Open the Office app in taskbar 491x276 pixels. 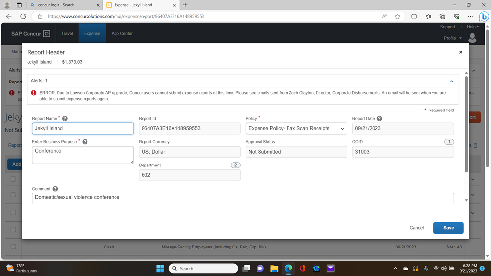tap(302, 269)
